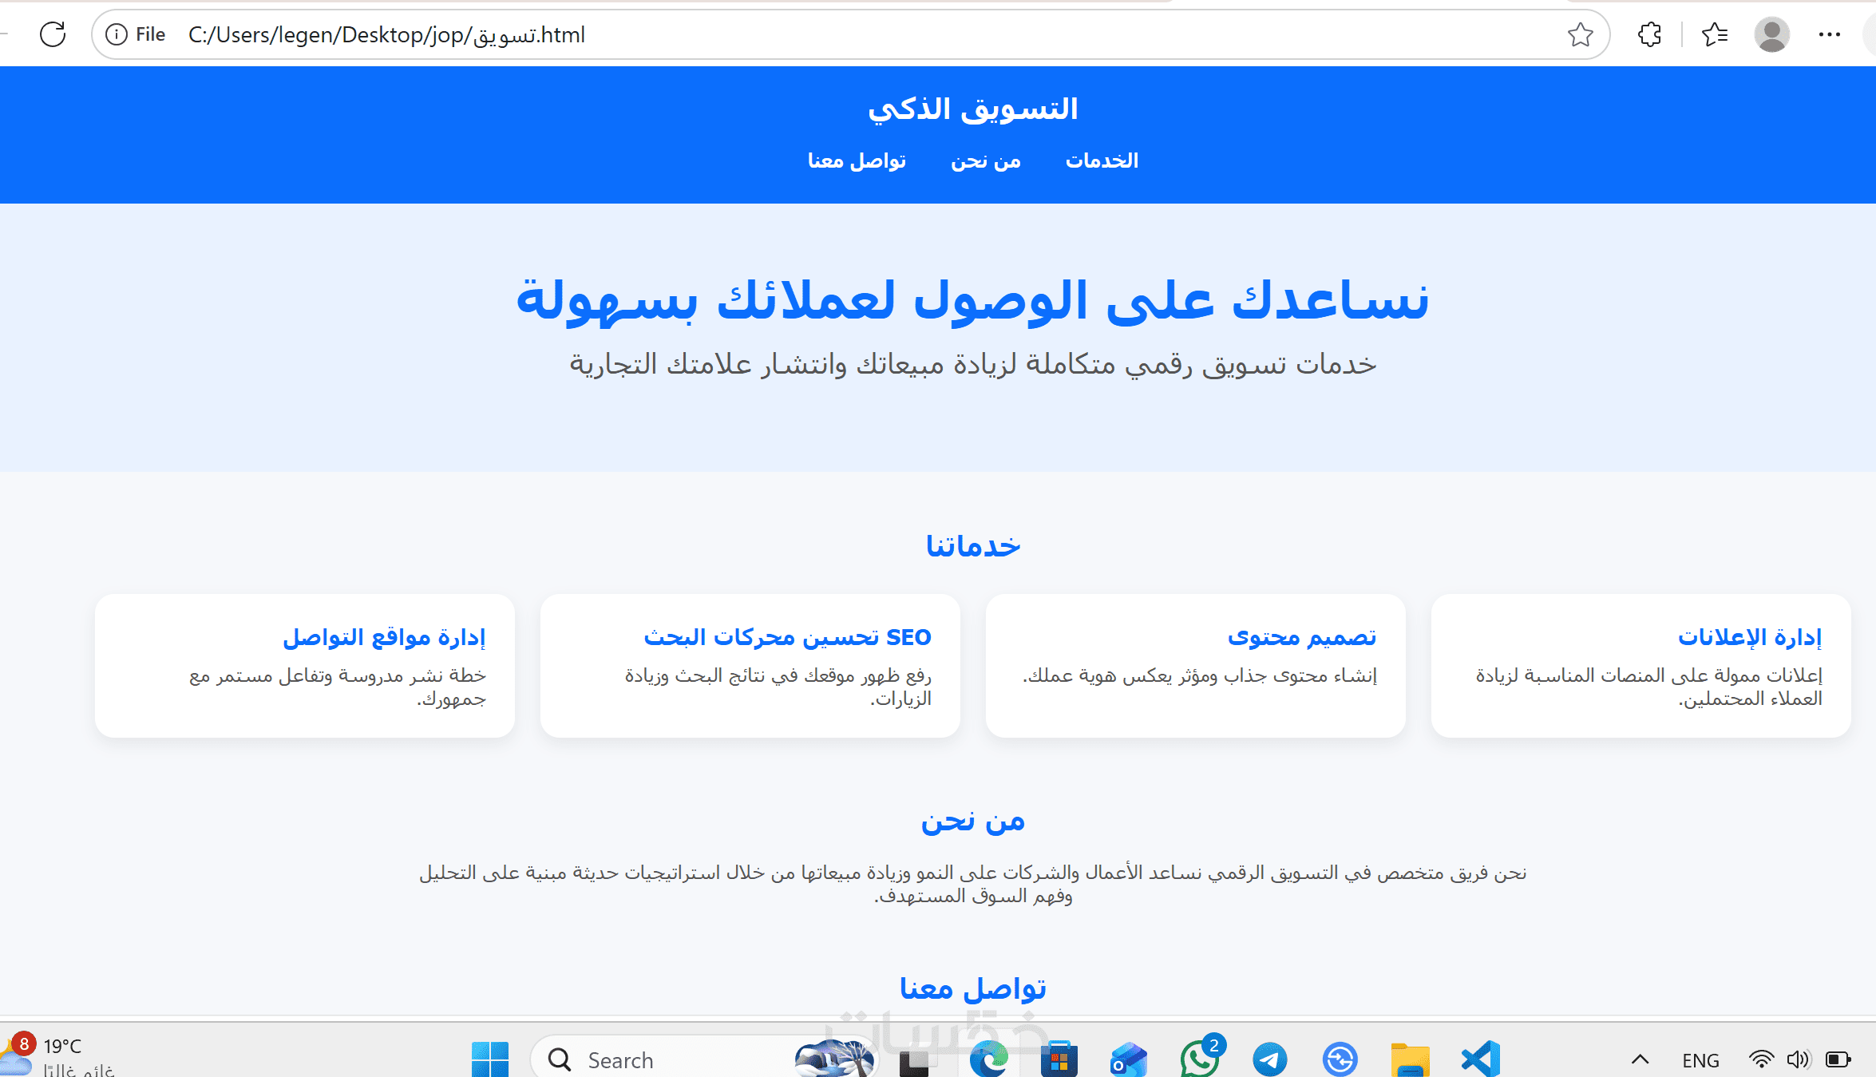Bookmark this page with the star icon

[1580, 34]
